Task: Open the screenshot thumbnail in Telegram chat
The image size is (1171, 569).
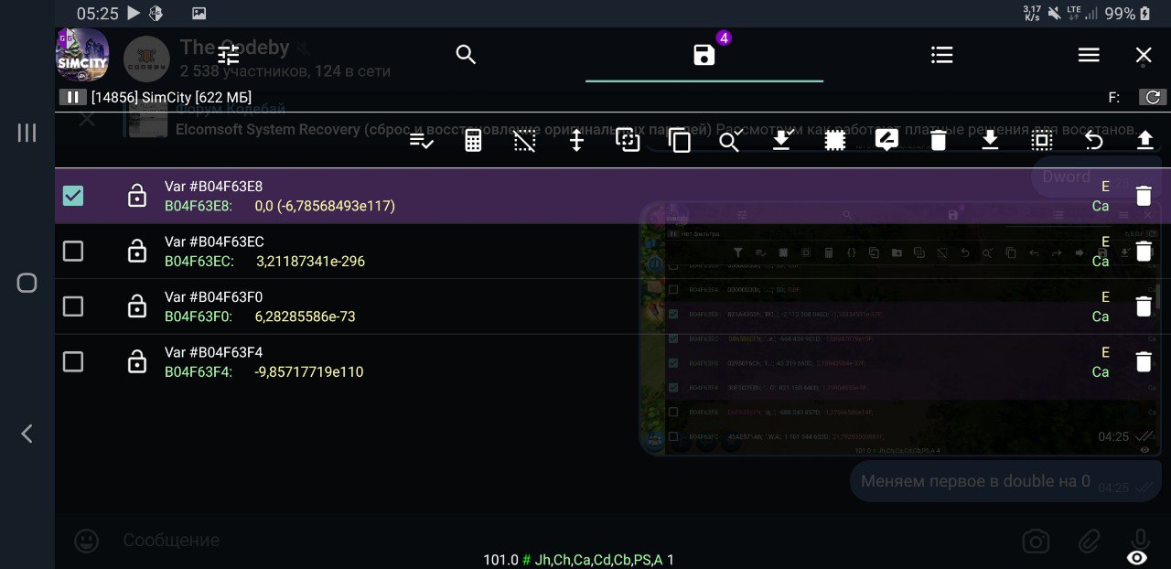Action: (x=900, y=329)
